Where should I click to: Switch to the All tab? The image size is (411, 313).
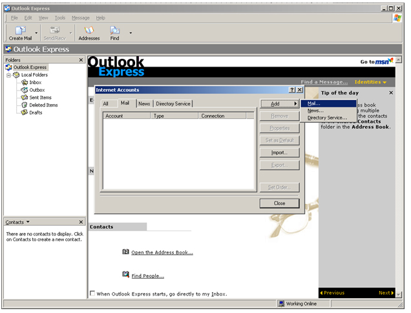105,104
